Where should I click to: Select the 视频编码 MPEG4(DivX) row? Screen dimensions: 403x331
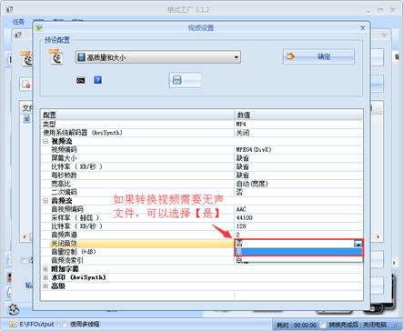pos(202,149)
